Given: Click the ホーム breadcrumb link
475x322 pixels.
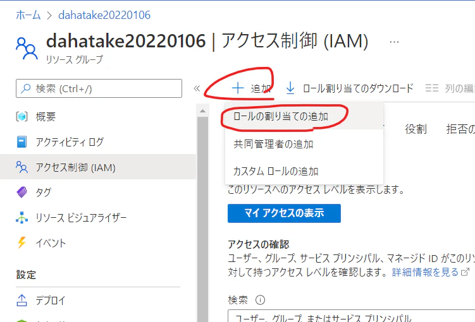Looking at the screenshot, I should tap(28, 15).
